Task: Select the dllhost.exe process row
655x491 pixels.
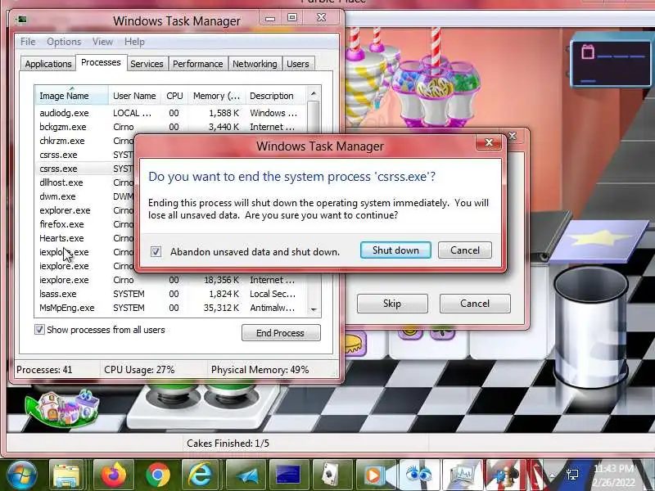Action: click(85, 182)
